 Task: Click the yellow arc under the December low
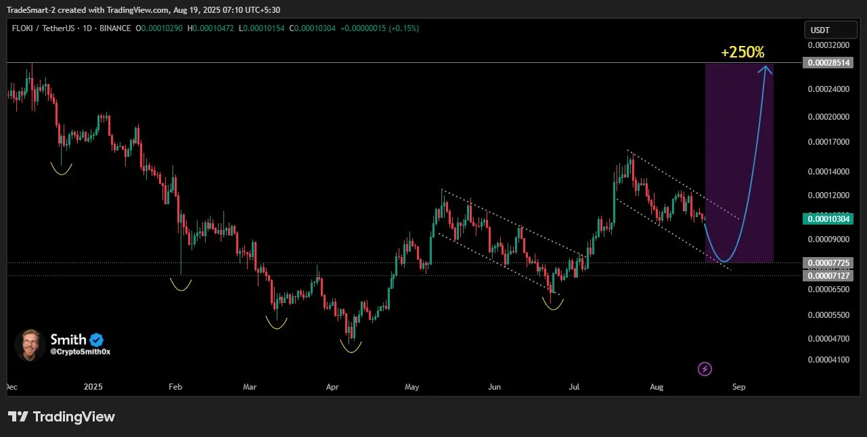(61, 170)
